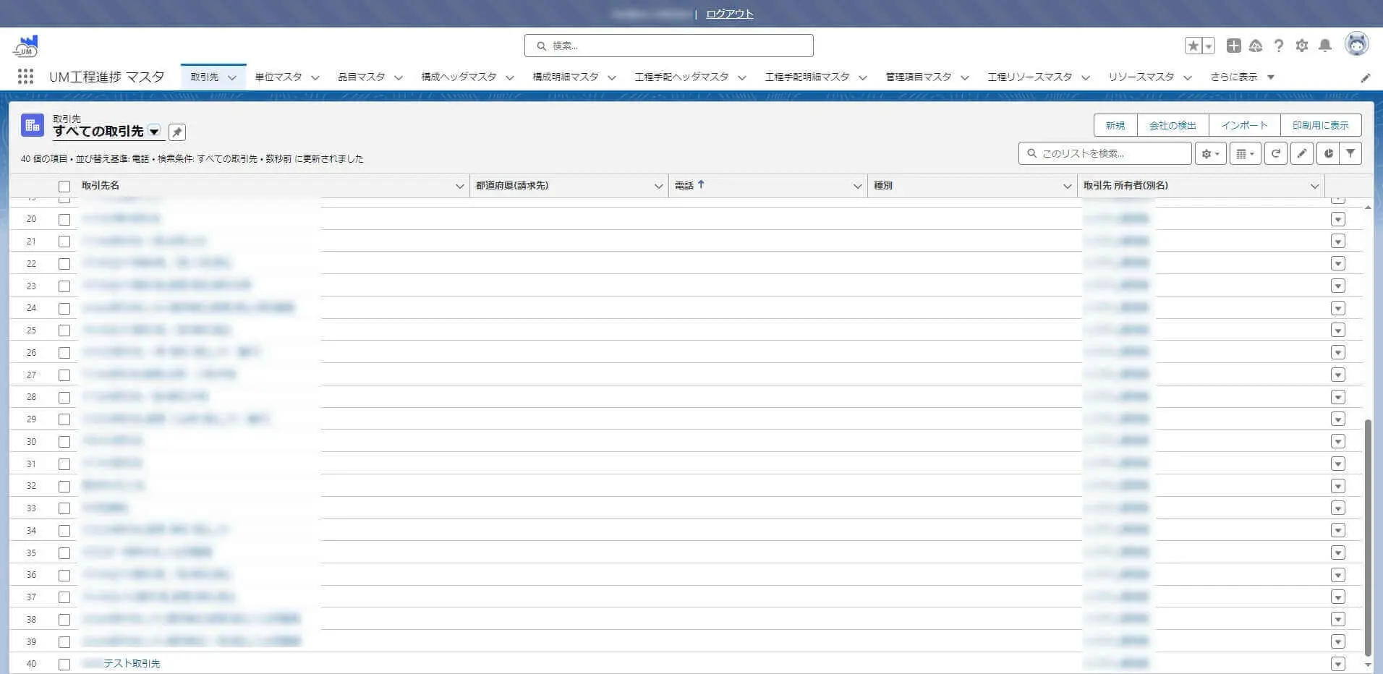Show charts using the pie chart icon
The image size is (1383, 674).
click(x=1328, y=153)
